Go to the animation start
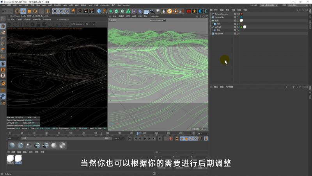Image resolution: width=312 pixels, height=176 pixels. [x=129, y=138]
